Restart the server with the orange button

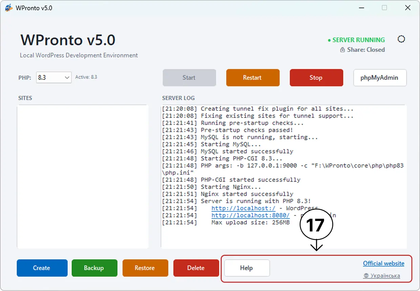coord(253,77)
